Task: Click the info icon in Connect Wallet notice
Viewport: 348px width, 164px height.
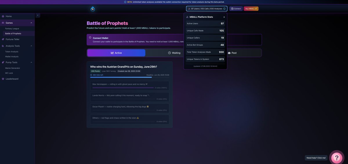Action: click(x=90, y=38)
